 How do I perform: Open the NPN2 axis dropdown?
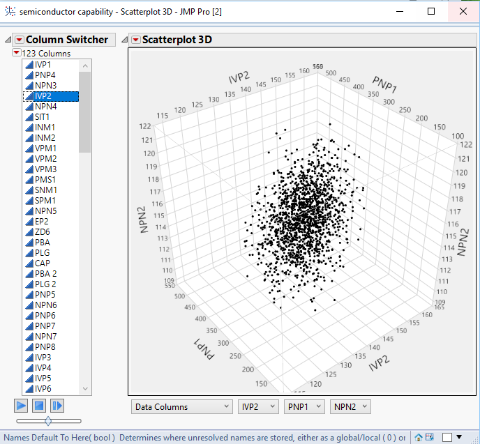pos(350,406)
